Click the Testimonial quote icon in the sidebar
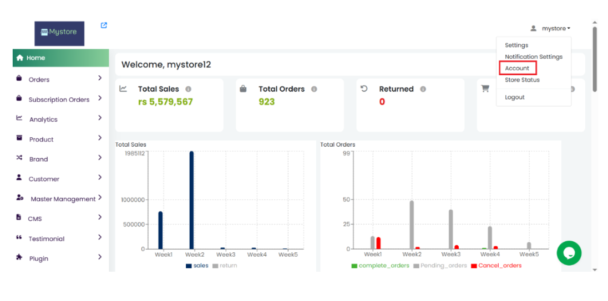Screen dimensions: 608x301 (19, 238)
